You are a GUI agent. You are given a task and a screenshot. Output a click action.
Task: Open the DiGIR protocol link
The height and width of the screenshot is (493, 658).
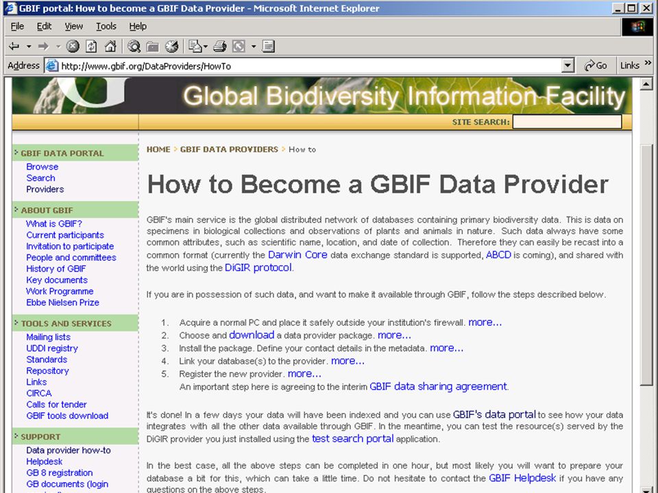[x=258, y=268]
